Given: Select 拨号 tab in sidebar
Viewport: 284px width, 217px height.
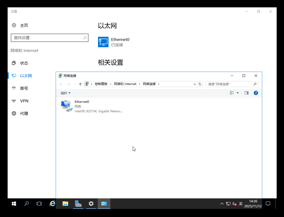Looking at the screenshot, I should point(24,88).
